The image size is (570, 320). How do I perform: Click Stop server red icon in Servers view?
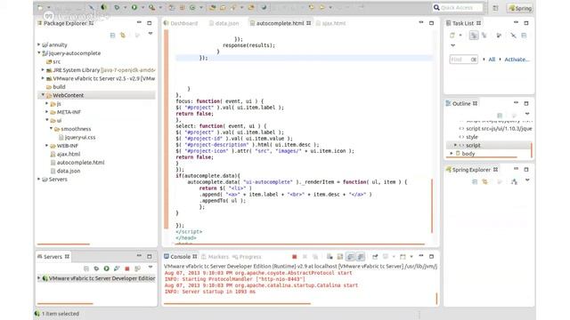(x=126, y=268)
